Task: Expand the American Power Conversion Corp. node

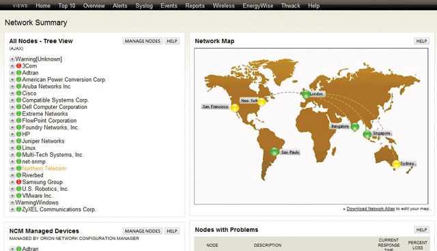Action: point(12,80)
